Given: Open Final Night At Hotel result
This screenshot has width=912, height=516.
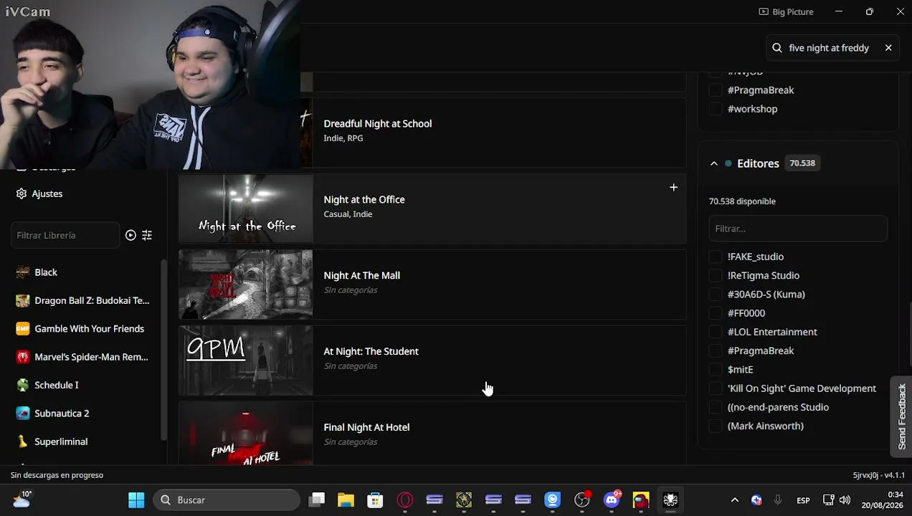Looking at the screenshot, I should pyautogui.click(x=366, y=427).
